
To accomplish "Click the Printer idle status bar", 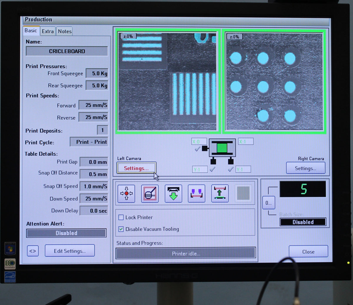I will 186,253.
